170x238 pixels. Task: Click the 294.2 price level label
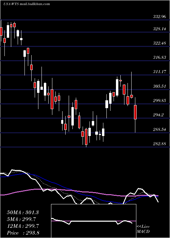158,115
